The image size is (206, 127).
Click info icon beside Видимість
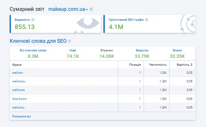(33, 20)
